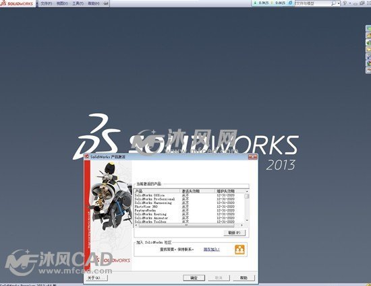The image size is (371, 286).
Task: Close the SolidWorks 产品激活 dialog
Action: point(252,157)
